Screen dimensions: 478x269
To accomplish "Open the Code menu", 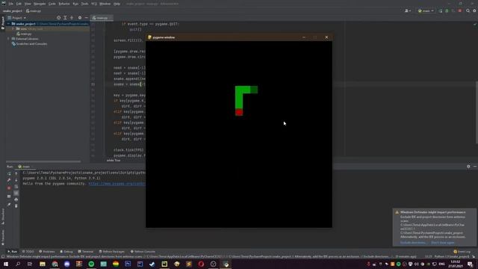I will (x=52, y=4).
